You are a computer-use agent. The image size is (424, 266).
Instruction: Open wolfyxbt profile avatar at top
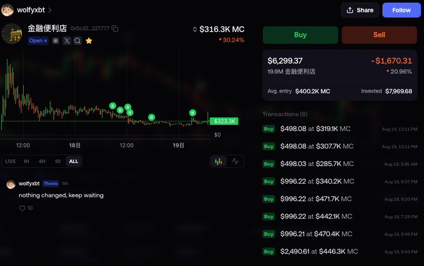[7, 10]
